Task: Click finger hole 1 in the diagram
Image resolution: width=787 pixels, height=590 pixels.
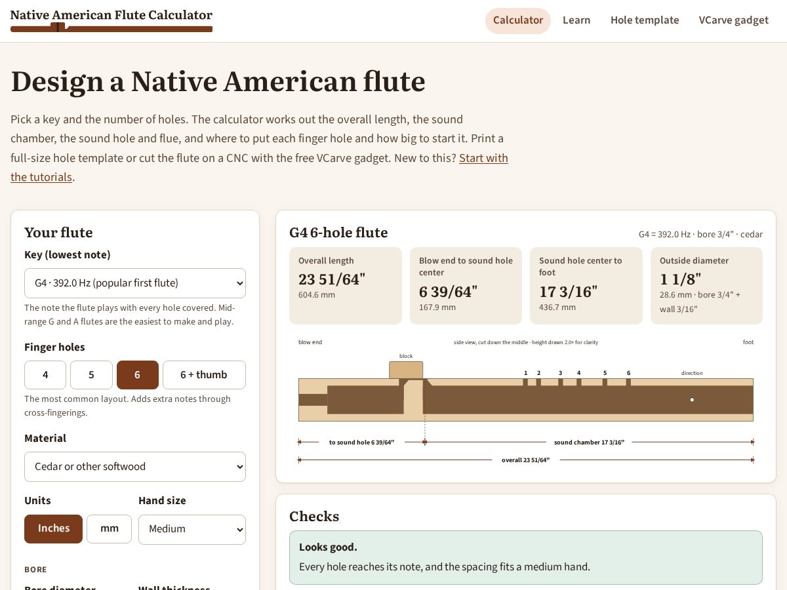Action: [525, 382]
